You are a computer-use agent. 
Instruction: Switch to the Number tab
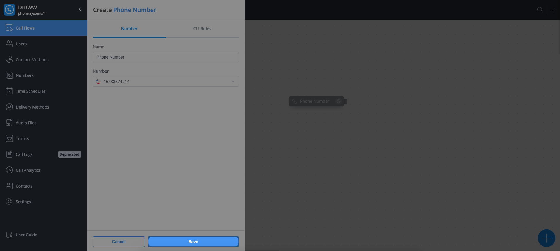point(129,29)
